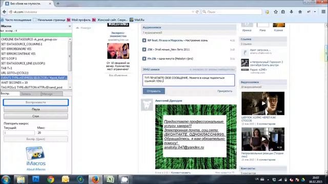Open Windows Start menu
This screenshot has height=184, width=328.
[x=6, y=179]
